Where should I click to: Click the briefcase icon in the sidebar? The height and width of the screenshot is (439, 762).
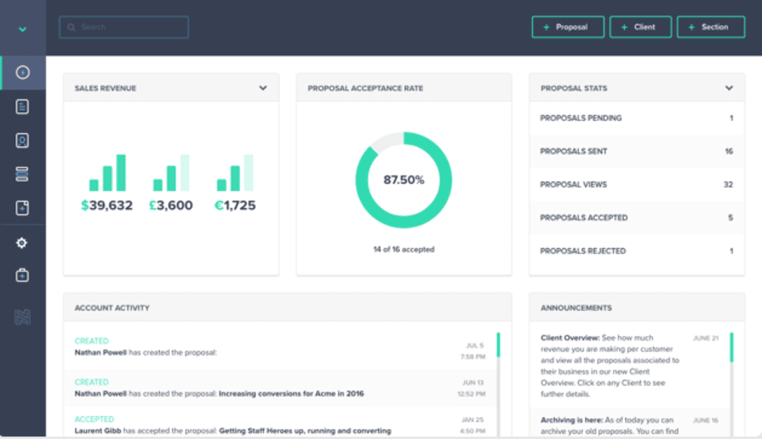click(x=23, y=276)
